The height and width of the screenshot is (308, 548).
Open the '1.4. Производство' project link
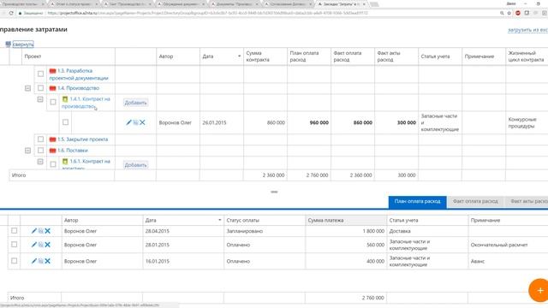78,88
